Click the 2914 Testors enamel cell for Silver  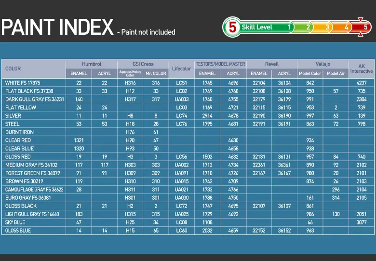[207, 116]
